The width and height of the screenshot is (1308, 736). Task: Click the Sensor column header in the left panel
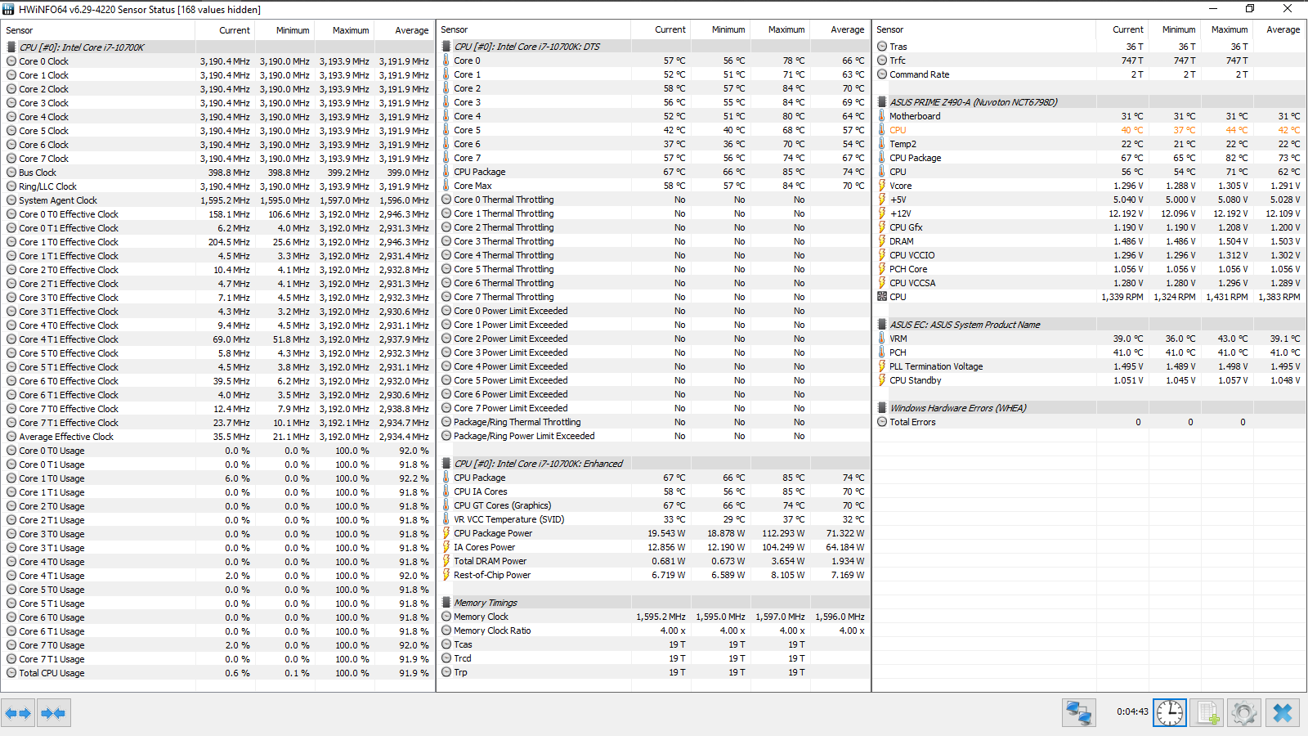(x=98, y=30)
